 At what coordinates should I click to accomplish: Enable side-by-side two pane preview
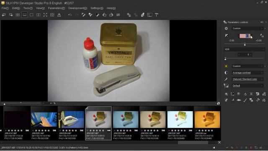(38, 15)
